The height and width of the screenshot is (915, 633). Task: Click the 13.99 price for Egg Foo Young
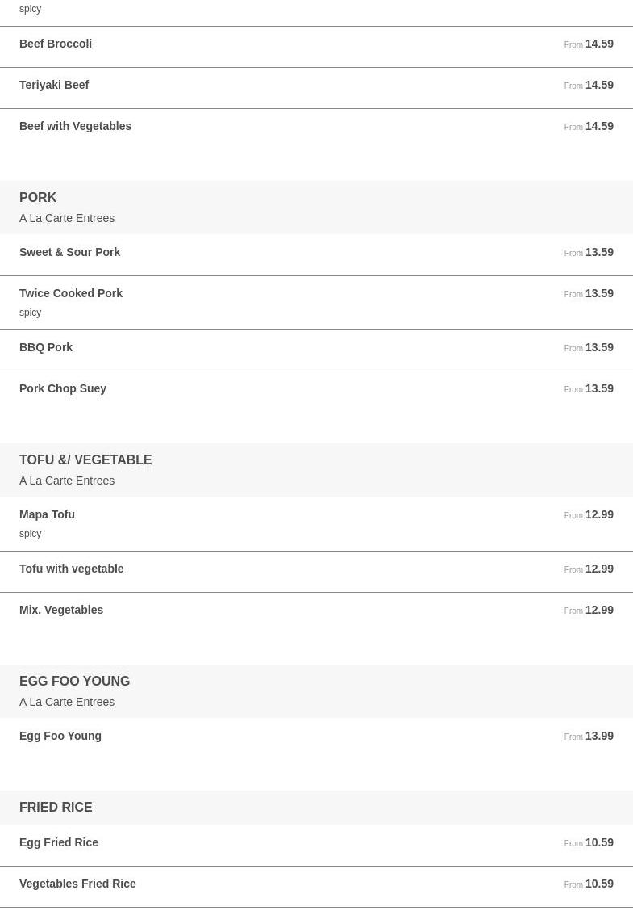599,736
